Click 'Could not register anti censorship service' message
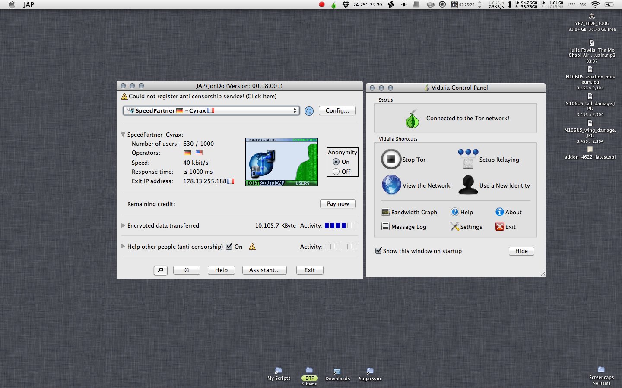This screenshot has width=622, height=388. point(203,97)
